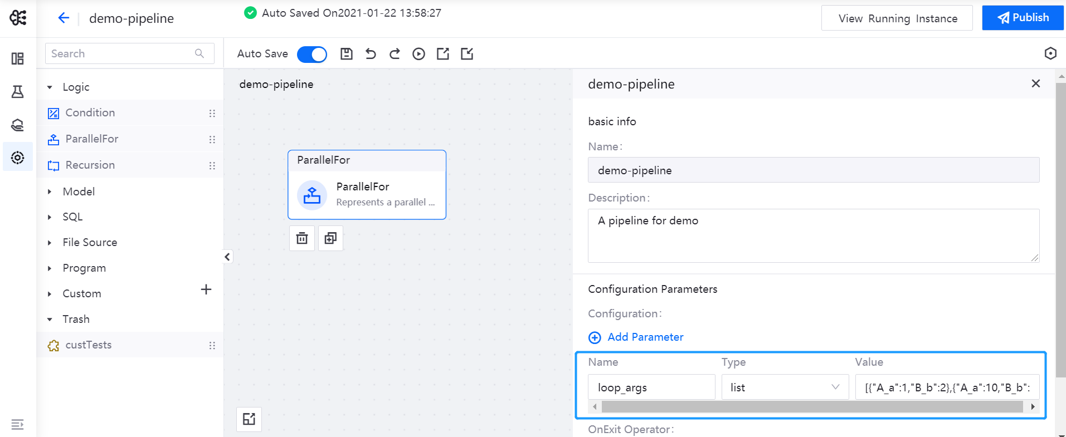Click the redo arrow icon
The height and width of the screenshot is (437, 1066).
[x=395, y=53]
